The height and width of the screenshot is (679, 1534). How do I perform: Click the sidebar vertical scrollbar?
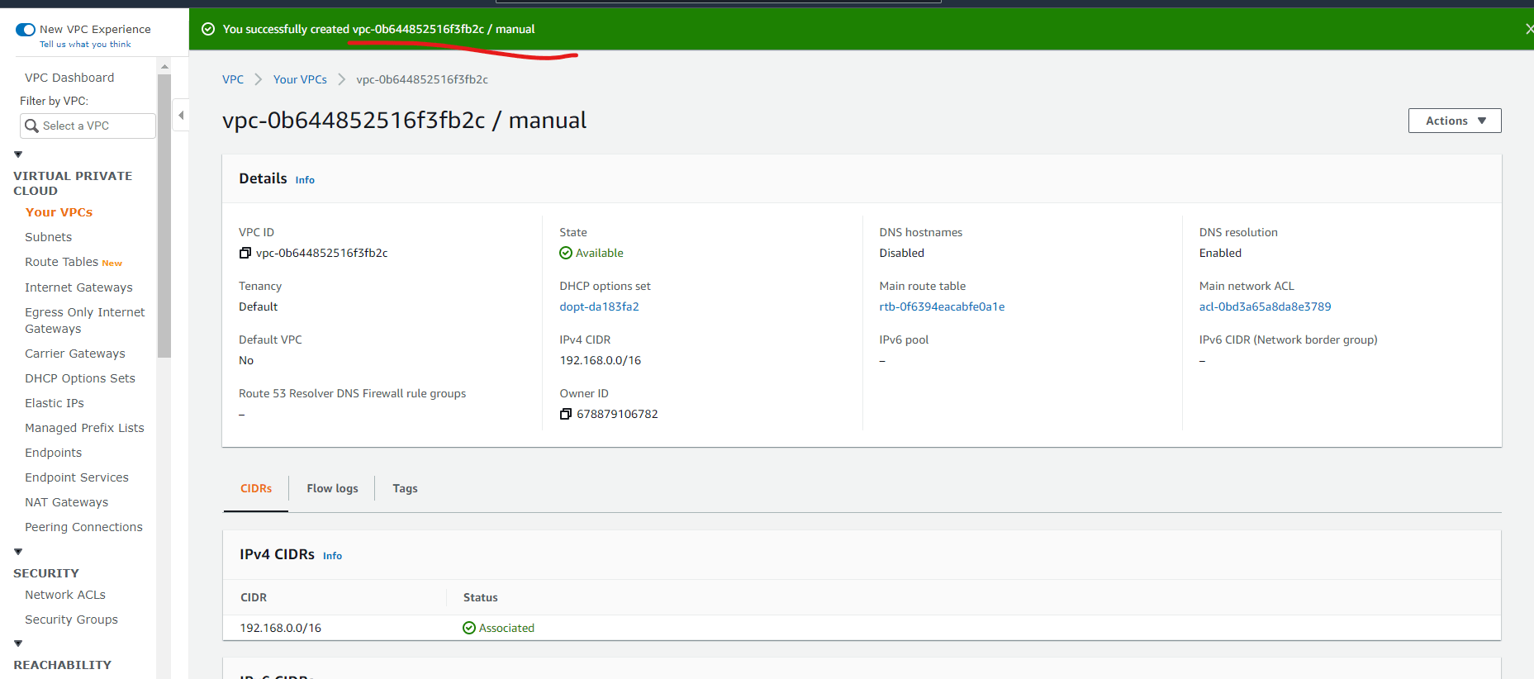tap(164, 216)
